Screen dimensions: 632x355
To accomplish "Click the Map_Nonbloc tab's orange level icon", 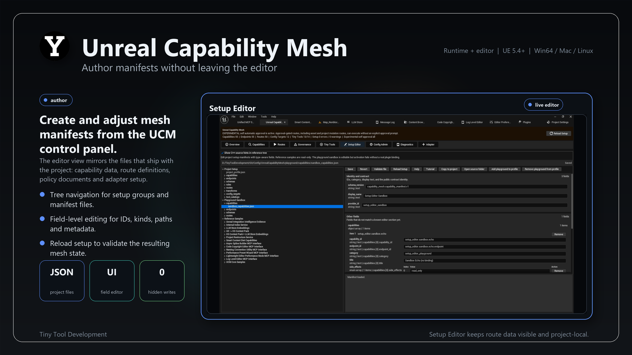I will point(320,122).
